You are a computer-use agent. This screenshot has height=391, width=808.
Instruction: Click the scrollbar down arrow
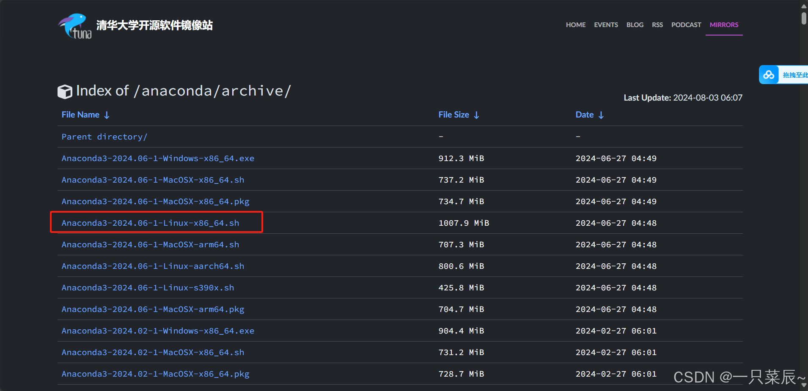pyautogui.click(x=804, y=385)
